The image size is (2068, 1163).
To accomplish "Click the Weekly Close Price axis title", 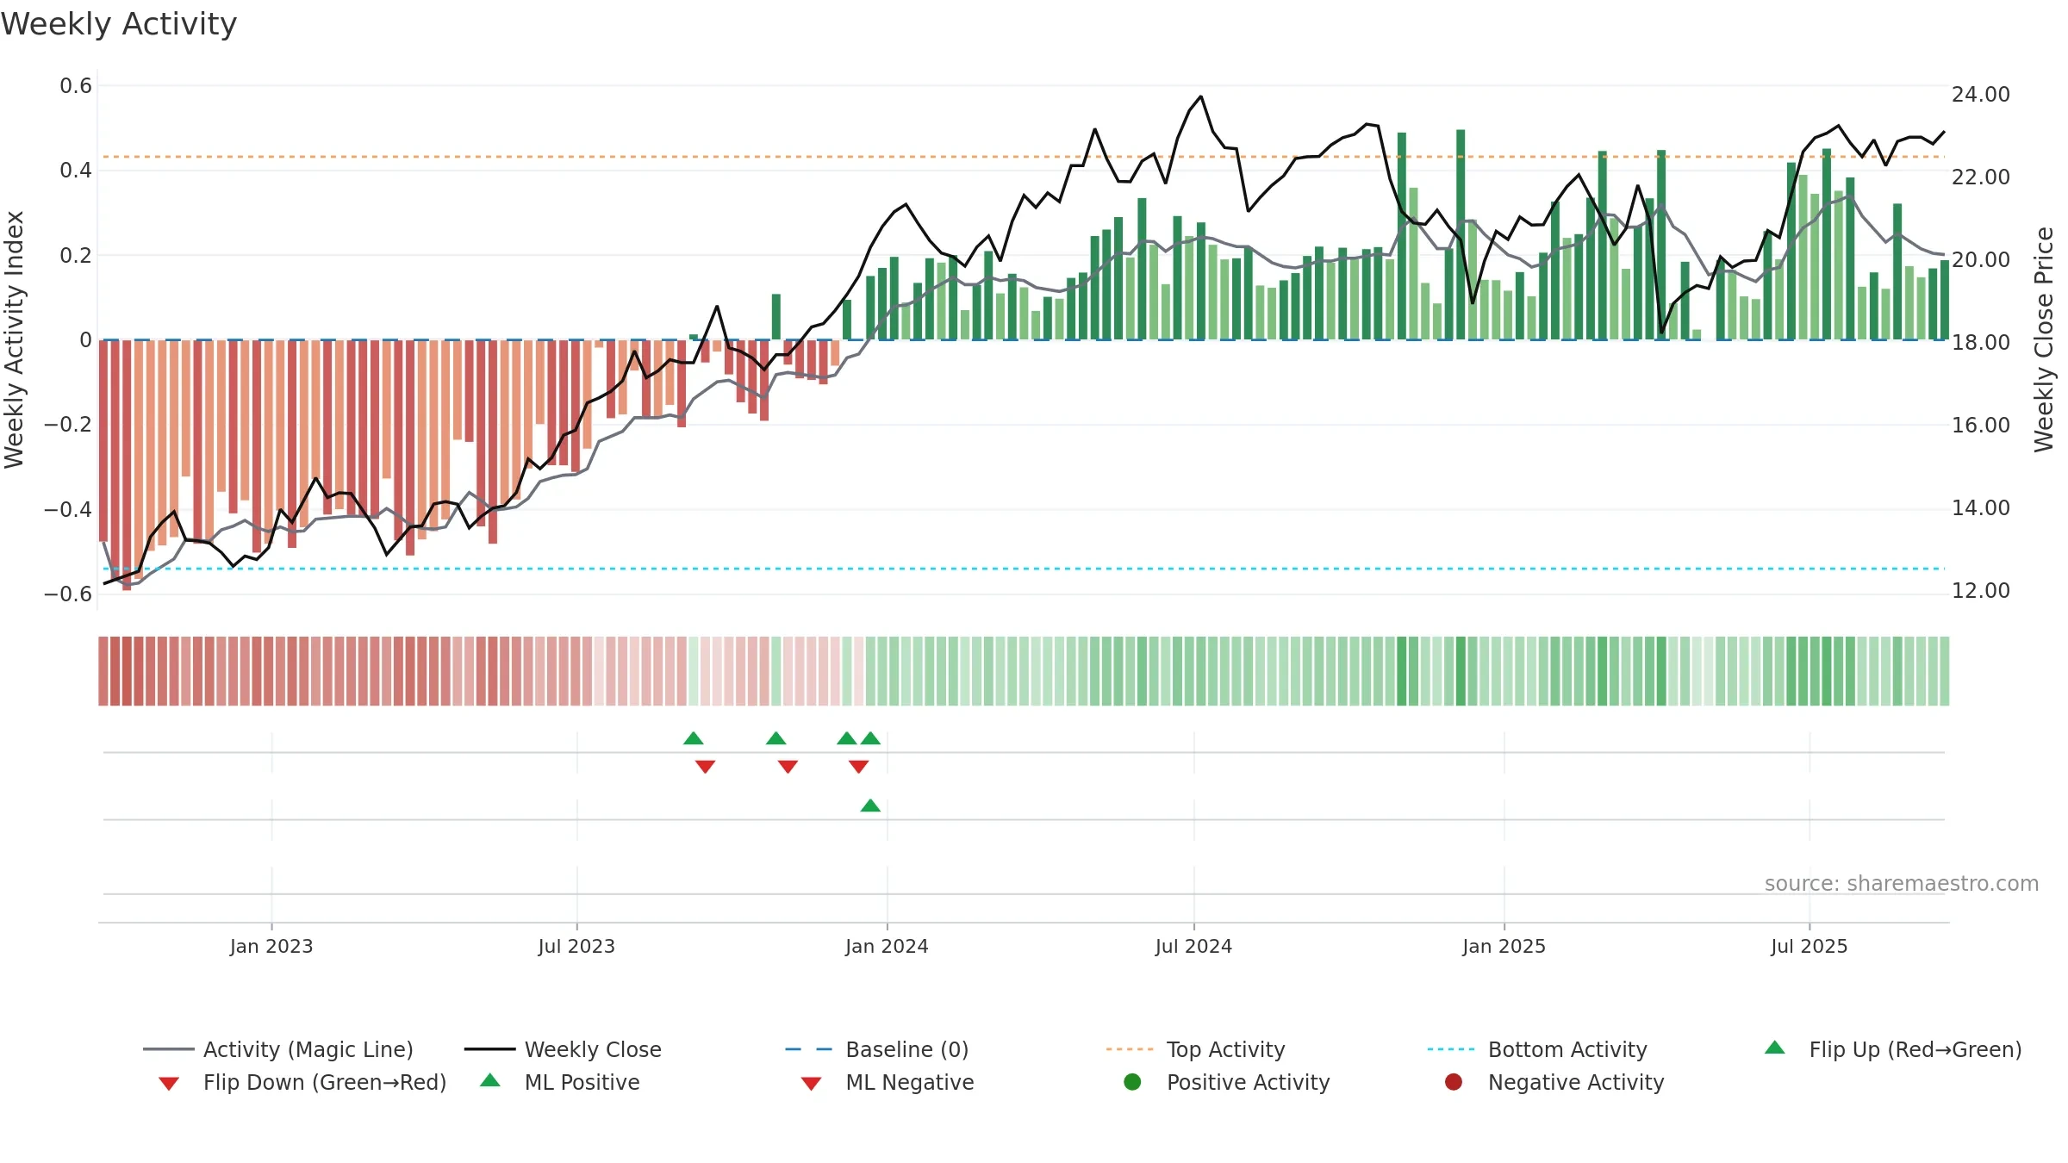I will pos(2044,339).
